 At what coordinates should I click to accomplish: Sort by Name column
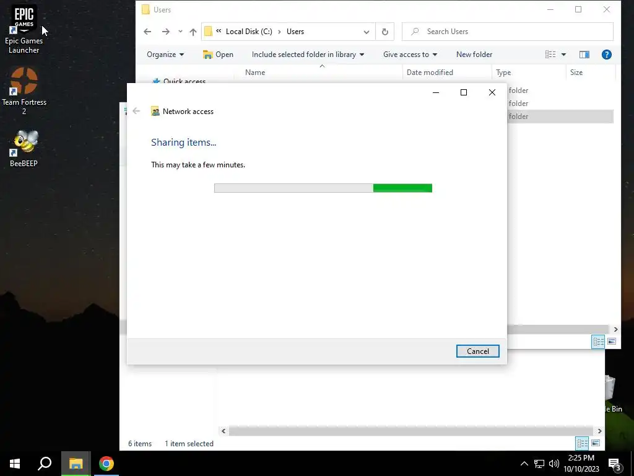click(x=318, y=73)
